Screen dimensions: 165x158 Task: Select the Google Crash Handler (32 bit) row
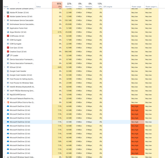point(80,75)
